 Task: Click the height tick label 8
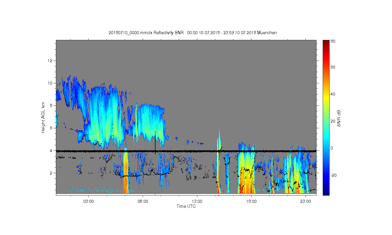point(51,105)
